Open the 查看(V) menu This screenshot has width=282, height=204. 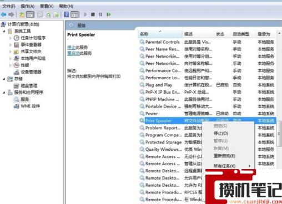pos(47,6)
